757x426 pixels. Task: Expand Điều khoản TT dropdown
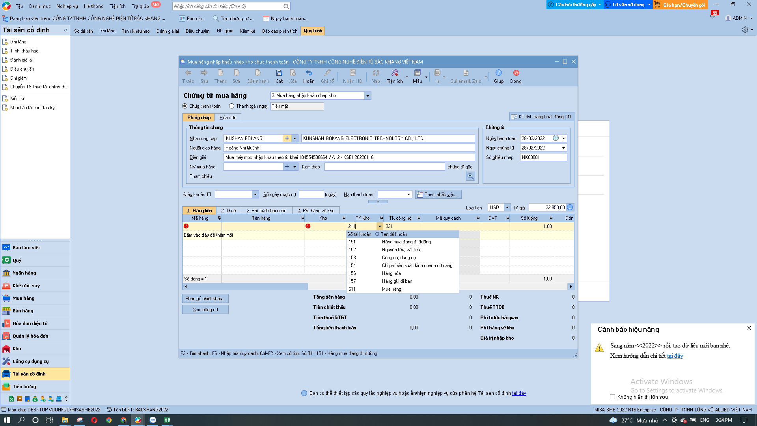tap(255, 194)
